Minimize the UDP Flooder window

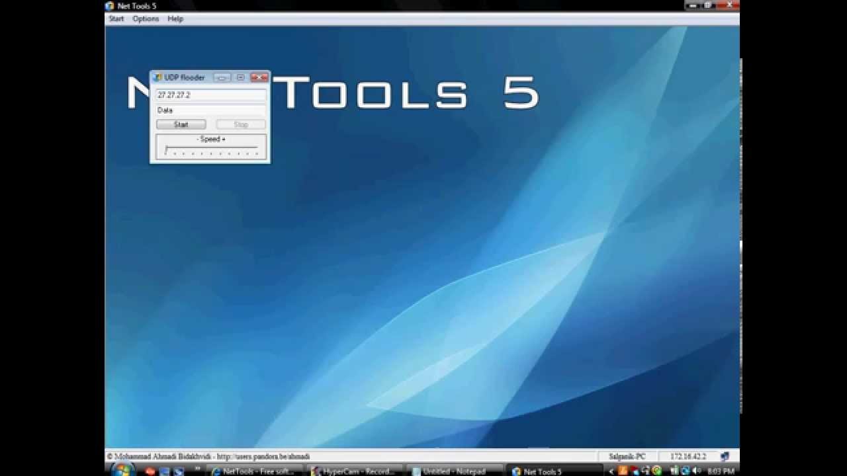point(222,77)
